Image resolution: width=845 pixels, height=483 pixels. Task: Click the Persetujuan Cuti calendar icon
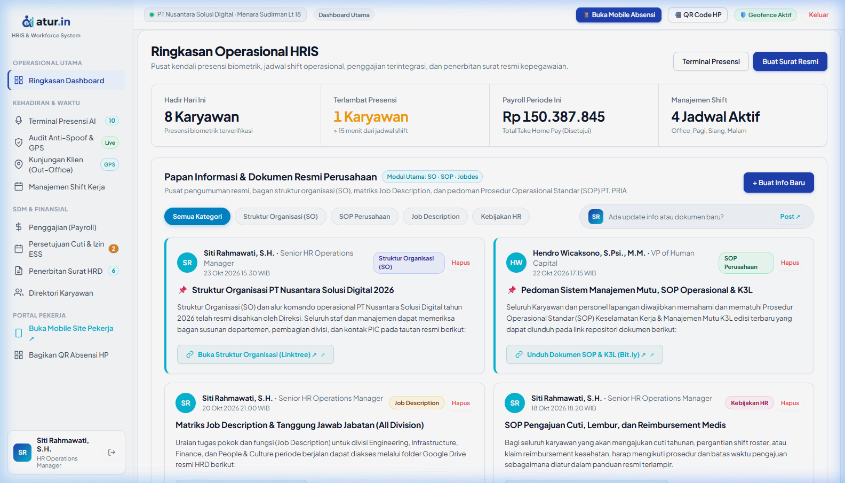(19, 249)
